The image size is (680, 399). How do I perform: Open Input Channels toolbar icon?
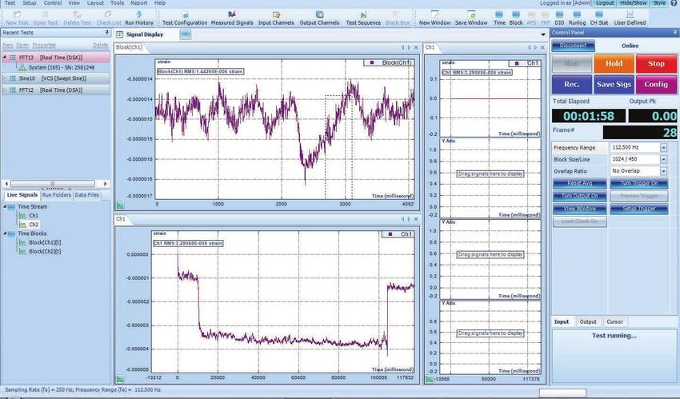(276, 18)
